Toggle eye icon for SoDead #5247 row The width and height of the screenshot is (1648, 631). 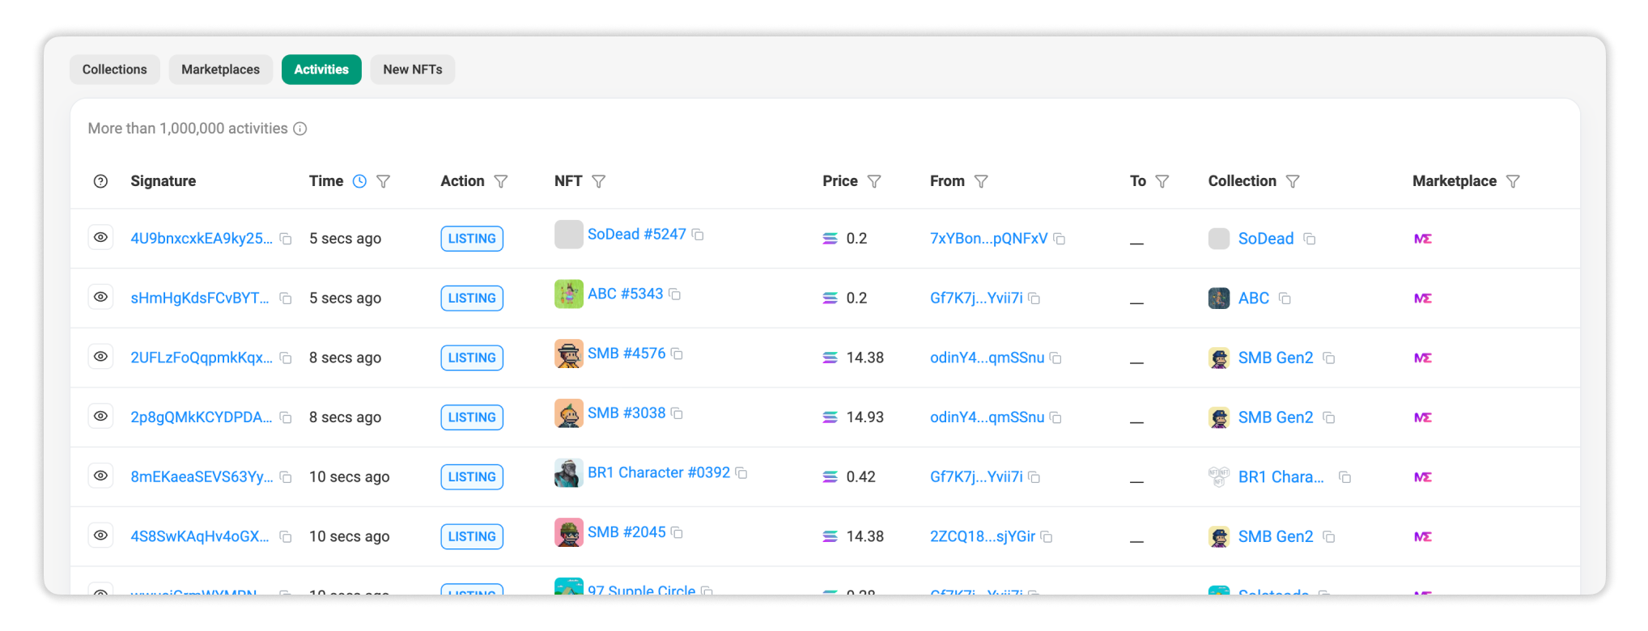[100, 238]
